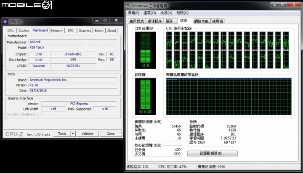This screenshot has width=303, height=173.
Task: Open the 檔案(F) menu
Action: (x=133, y=13)
